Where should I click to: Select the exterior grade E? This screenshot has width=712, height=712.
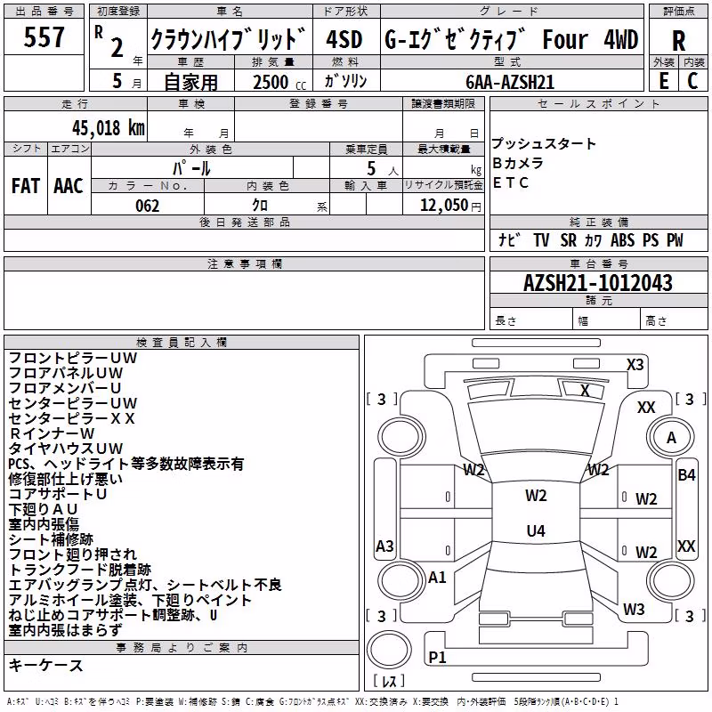663,81
